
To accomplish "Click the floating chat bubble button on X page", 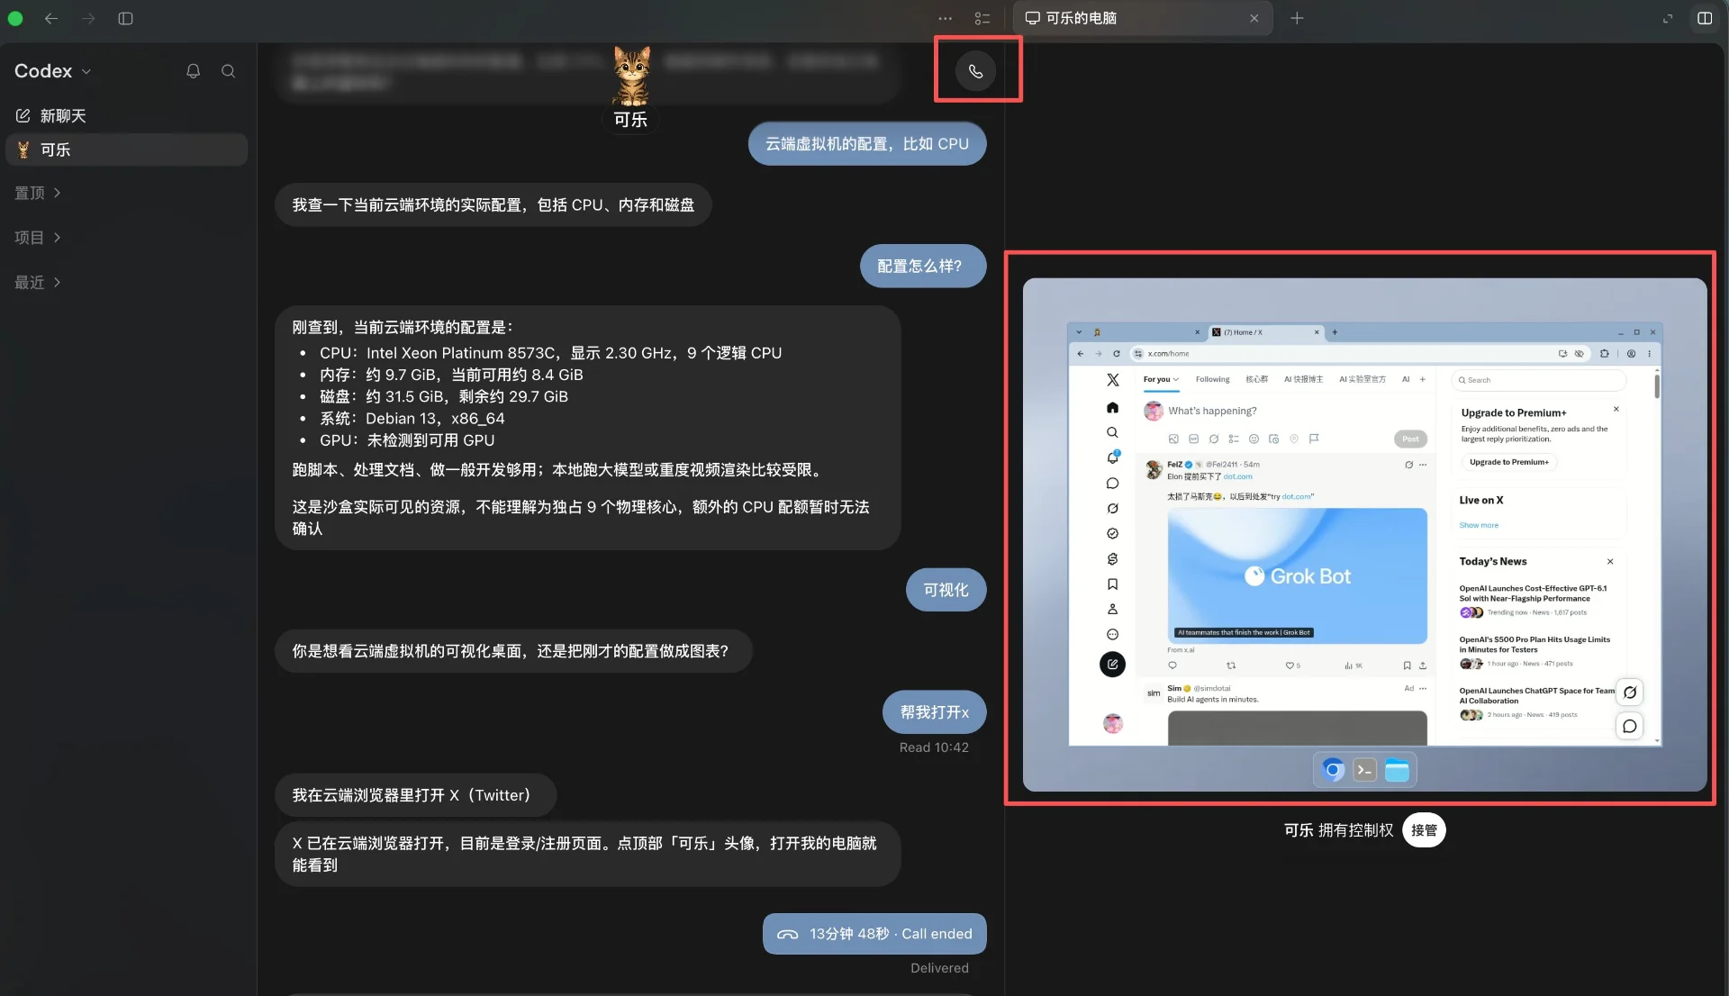I will click(1630, 726).
